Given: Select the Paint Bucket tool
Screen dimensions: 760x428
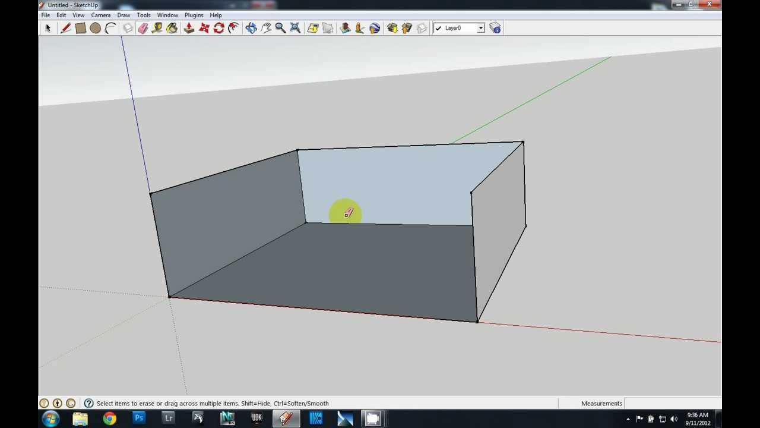Looking at the screenshot, I should [x=172, y=28].
